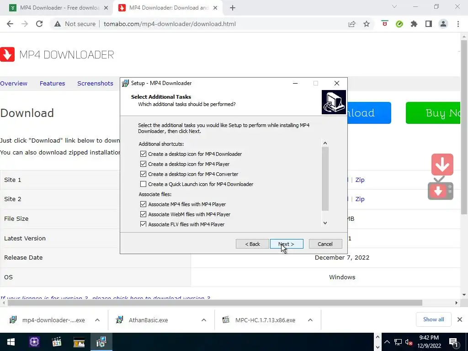Show hidden system tray icons
This screenshot has width=468, height=351.
(x=387, y=342)
